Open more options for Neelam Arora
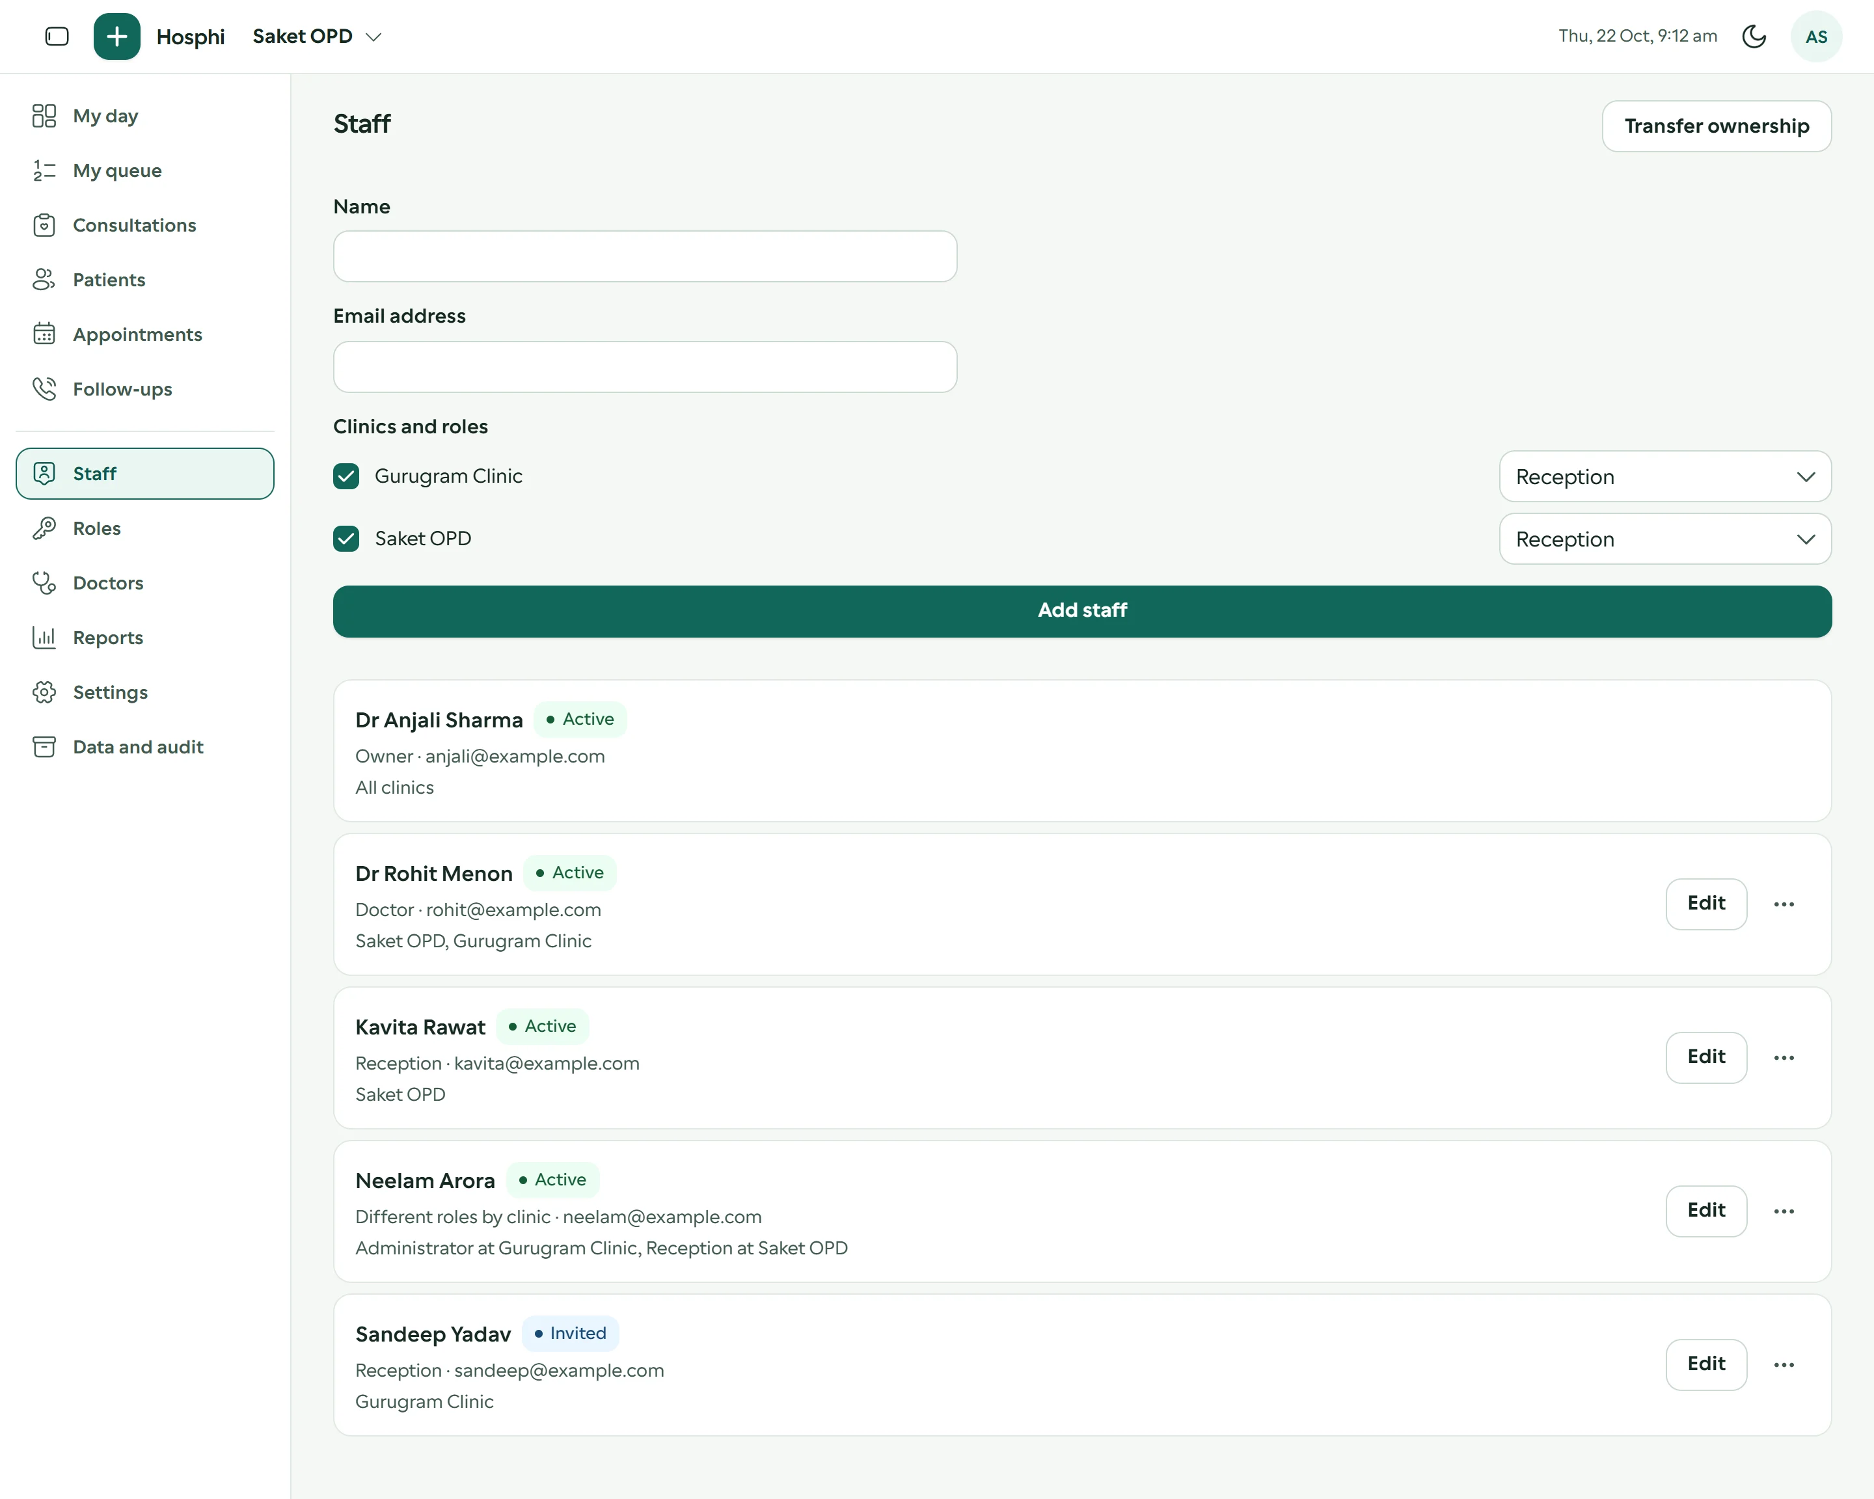Screen dimensions: 1874x1499 click(x=1784, y=1211)
